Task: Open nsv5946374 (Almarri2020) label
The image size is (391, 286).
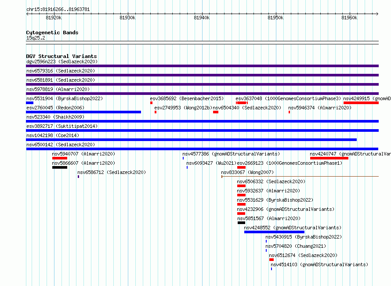Action: pos(320,108)
